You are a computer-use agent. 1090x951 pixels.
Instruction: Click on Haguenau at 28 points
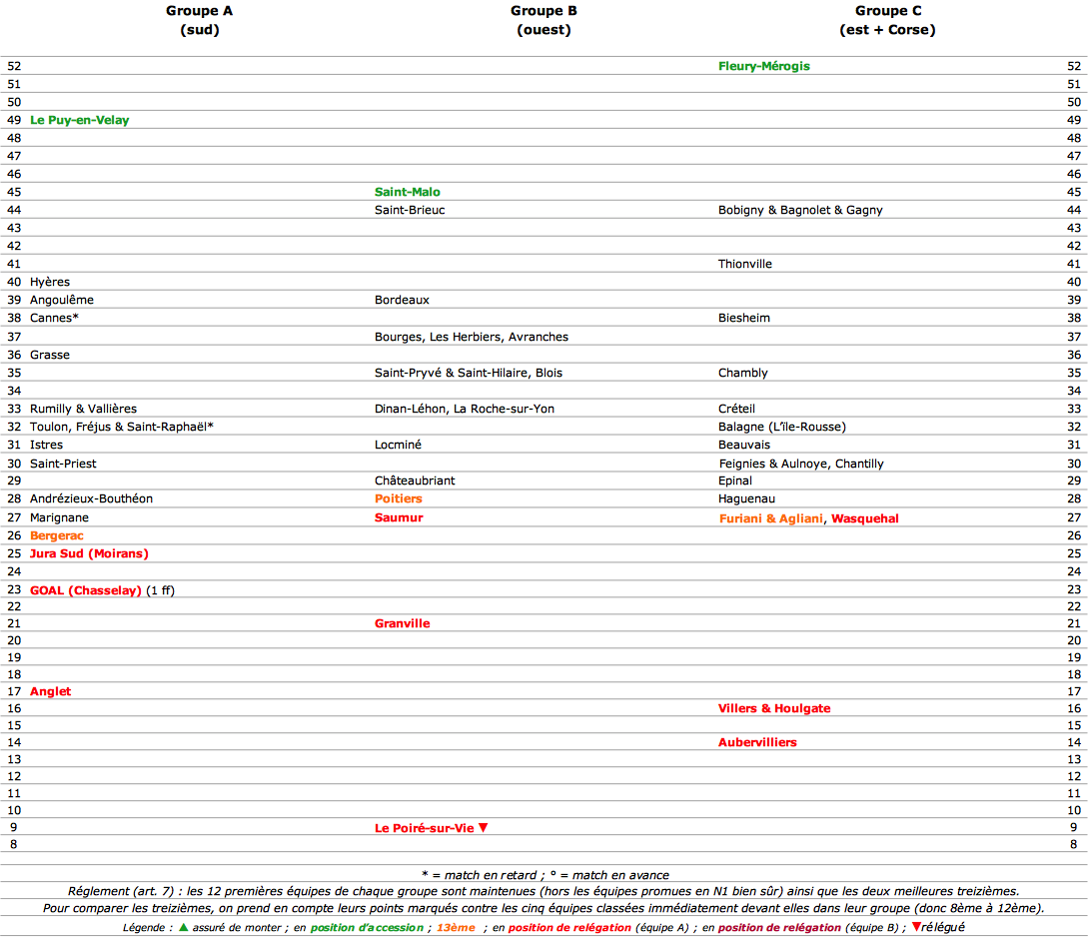pos(746,499)
